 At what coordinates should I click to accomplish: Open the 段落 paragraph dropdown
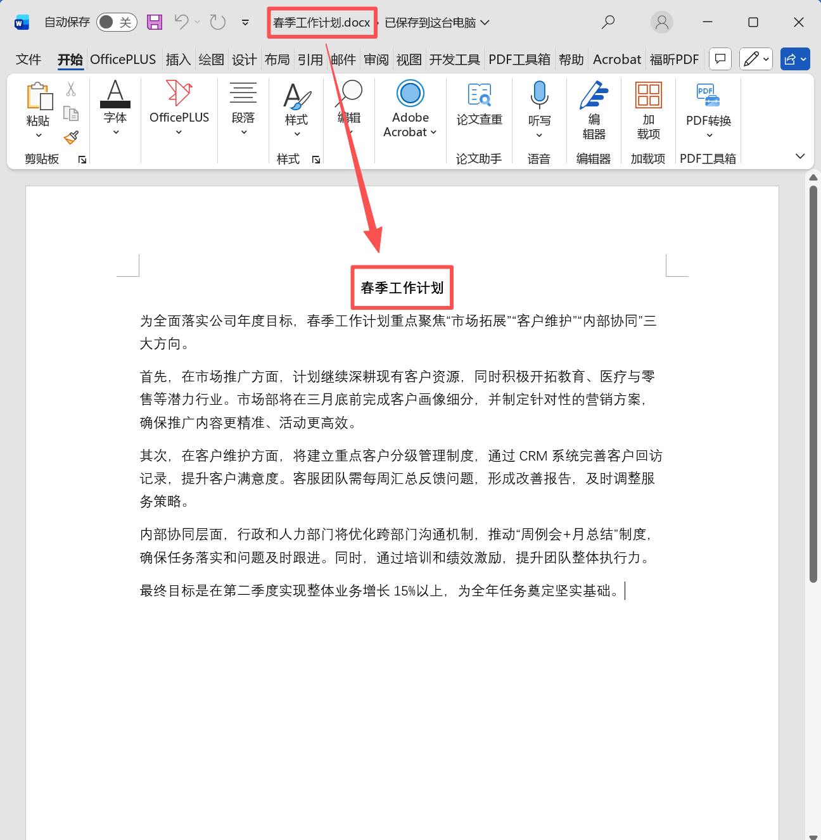click(243, 132)
